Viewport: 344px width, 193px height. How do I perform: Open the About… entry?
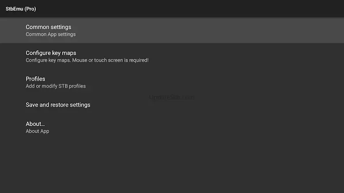point(35,124)
